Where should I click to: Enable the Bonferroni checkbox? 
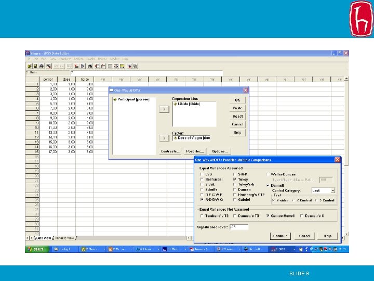pyautogui.click(x=202, y=179)
